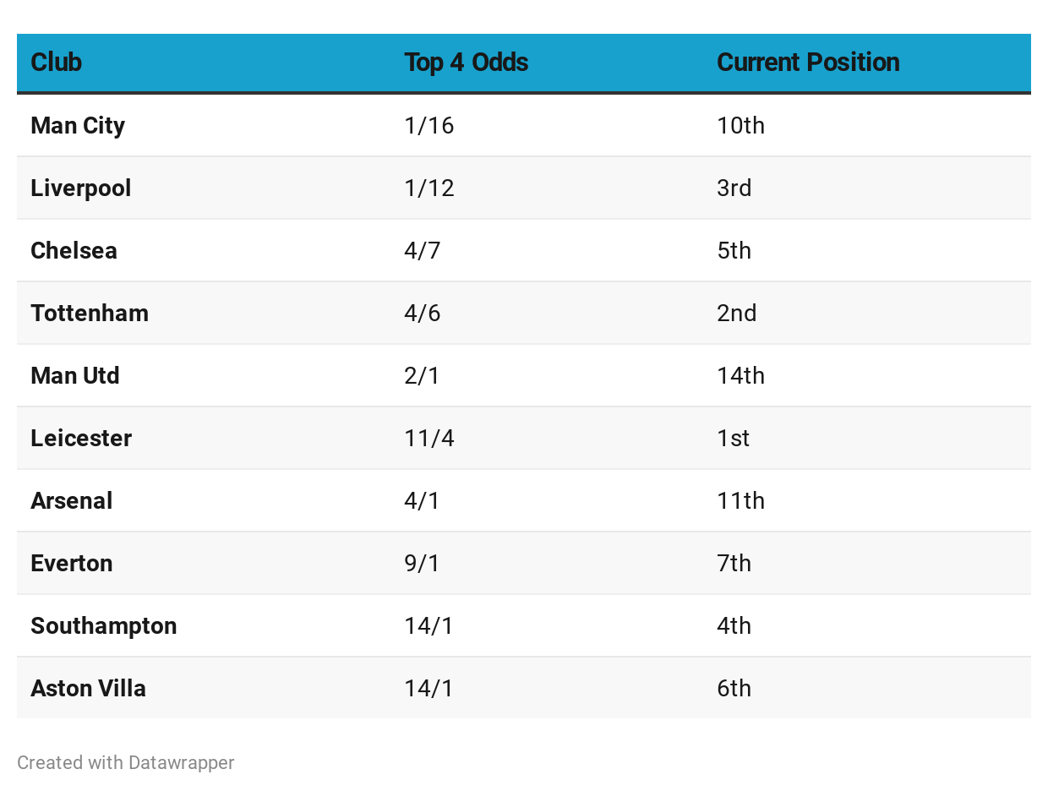Select the Man City club cell
The width and height of the screenshot is (1048, 791).
point(78,125)
